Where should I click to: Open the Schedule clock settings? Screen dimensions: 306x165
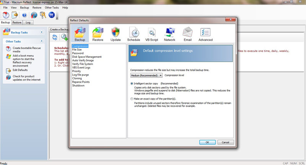(133, 34)
